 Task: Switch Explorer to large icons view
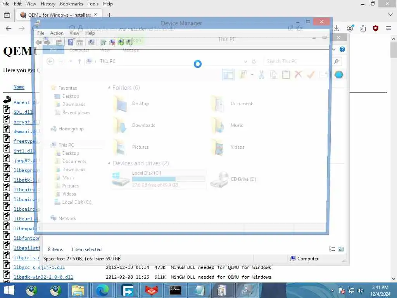point(341,249)
